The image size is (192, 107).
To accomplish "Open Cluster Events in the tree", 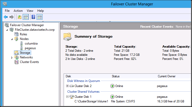I will tap(29, 62).
